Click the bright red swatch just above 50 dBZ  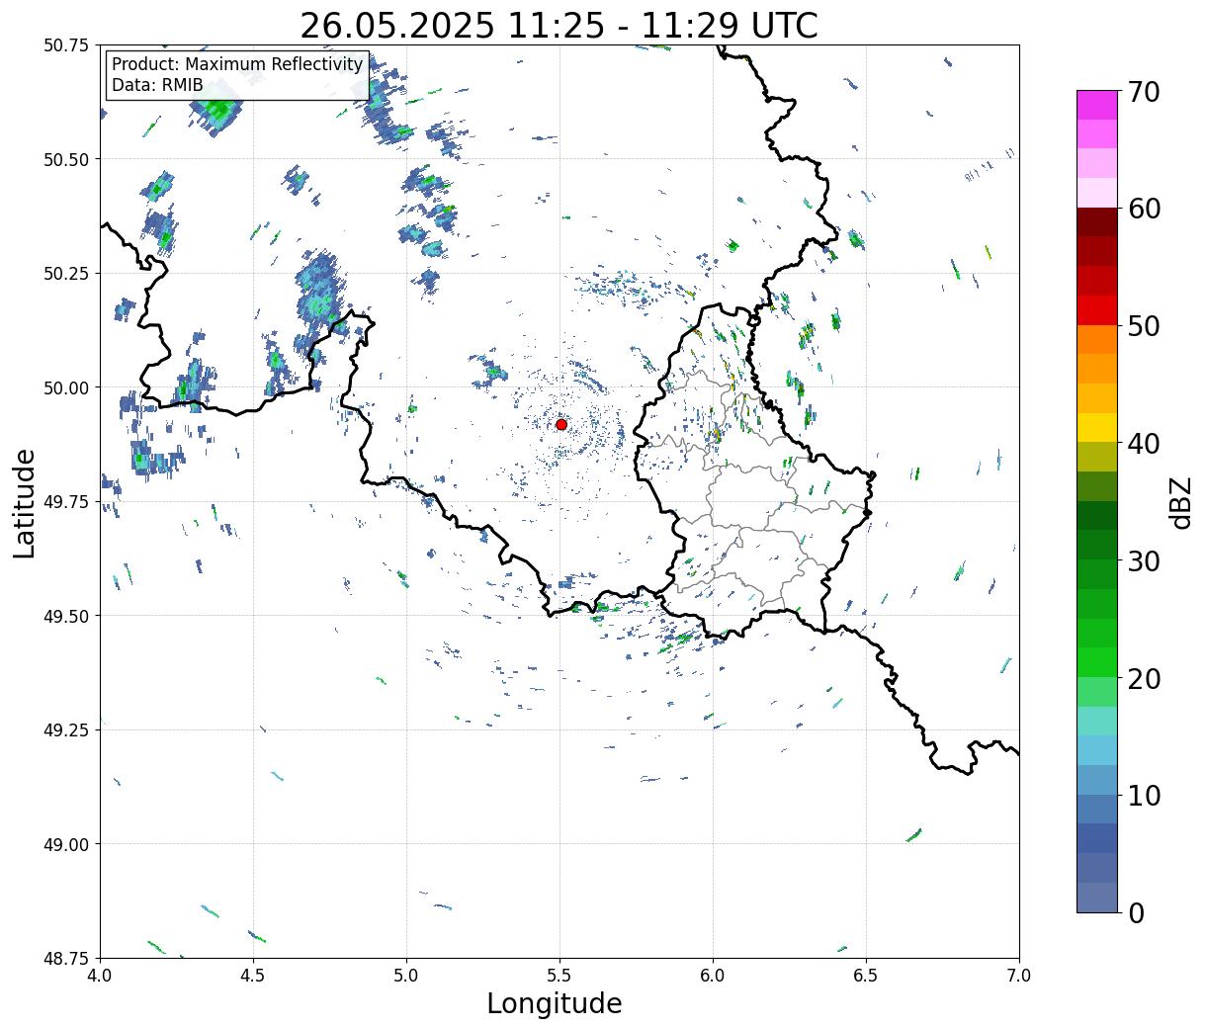click(1097, 310)
